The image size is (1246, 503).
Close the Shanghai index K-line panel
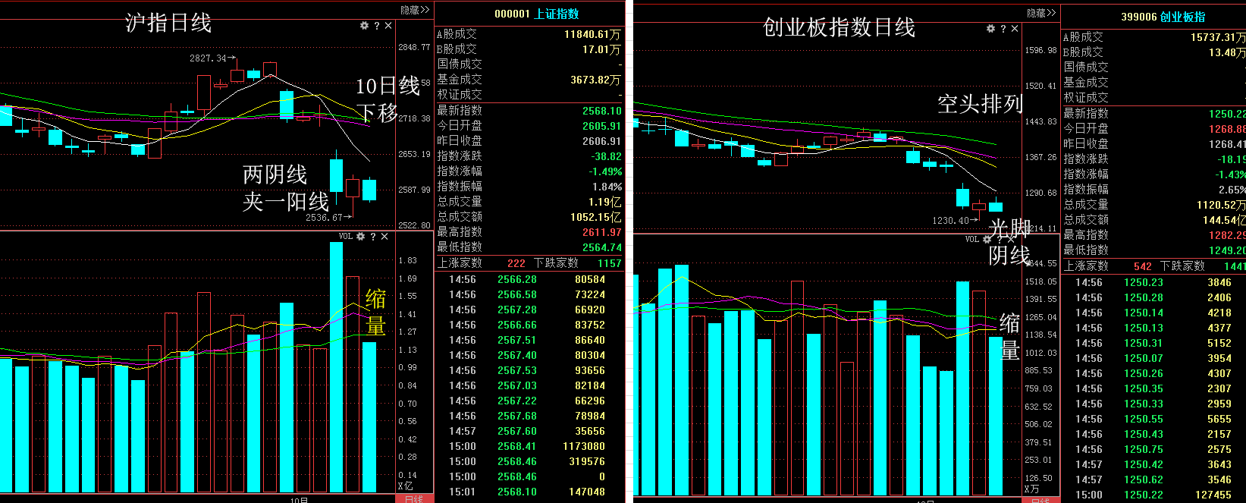pyautogui.click(x=388, y=26)
